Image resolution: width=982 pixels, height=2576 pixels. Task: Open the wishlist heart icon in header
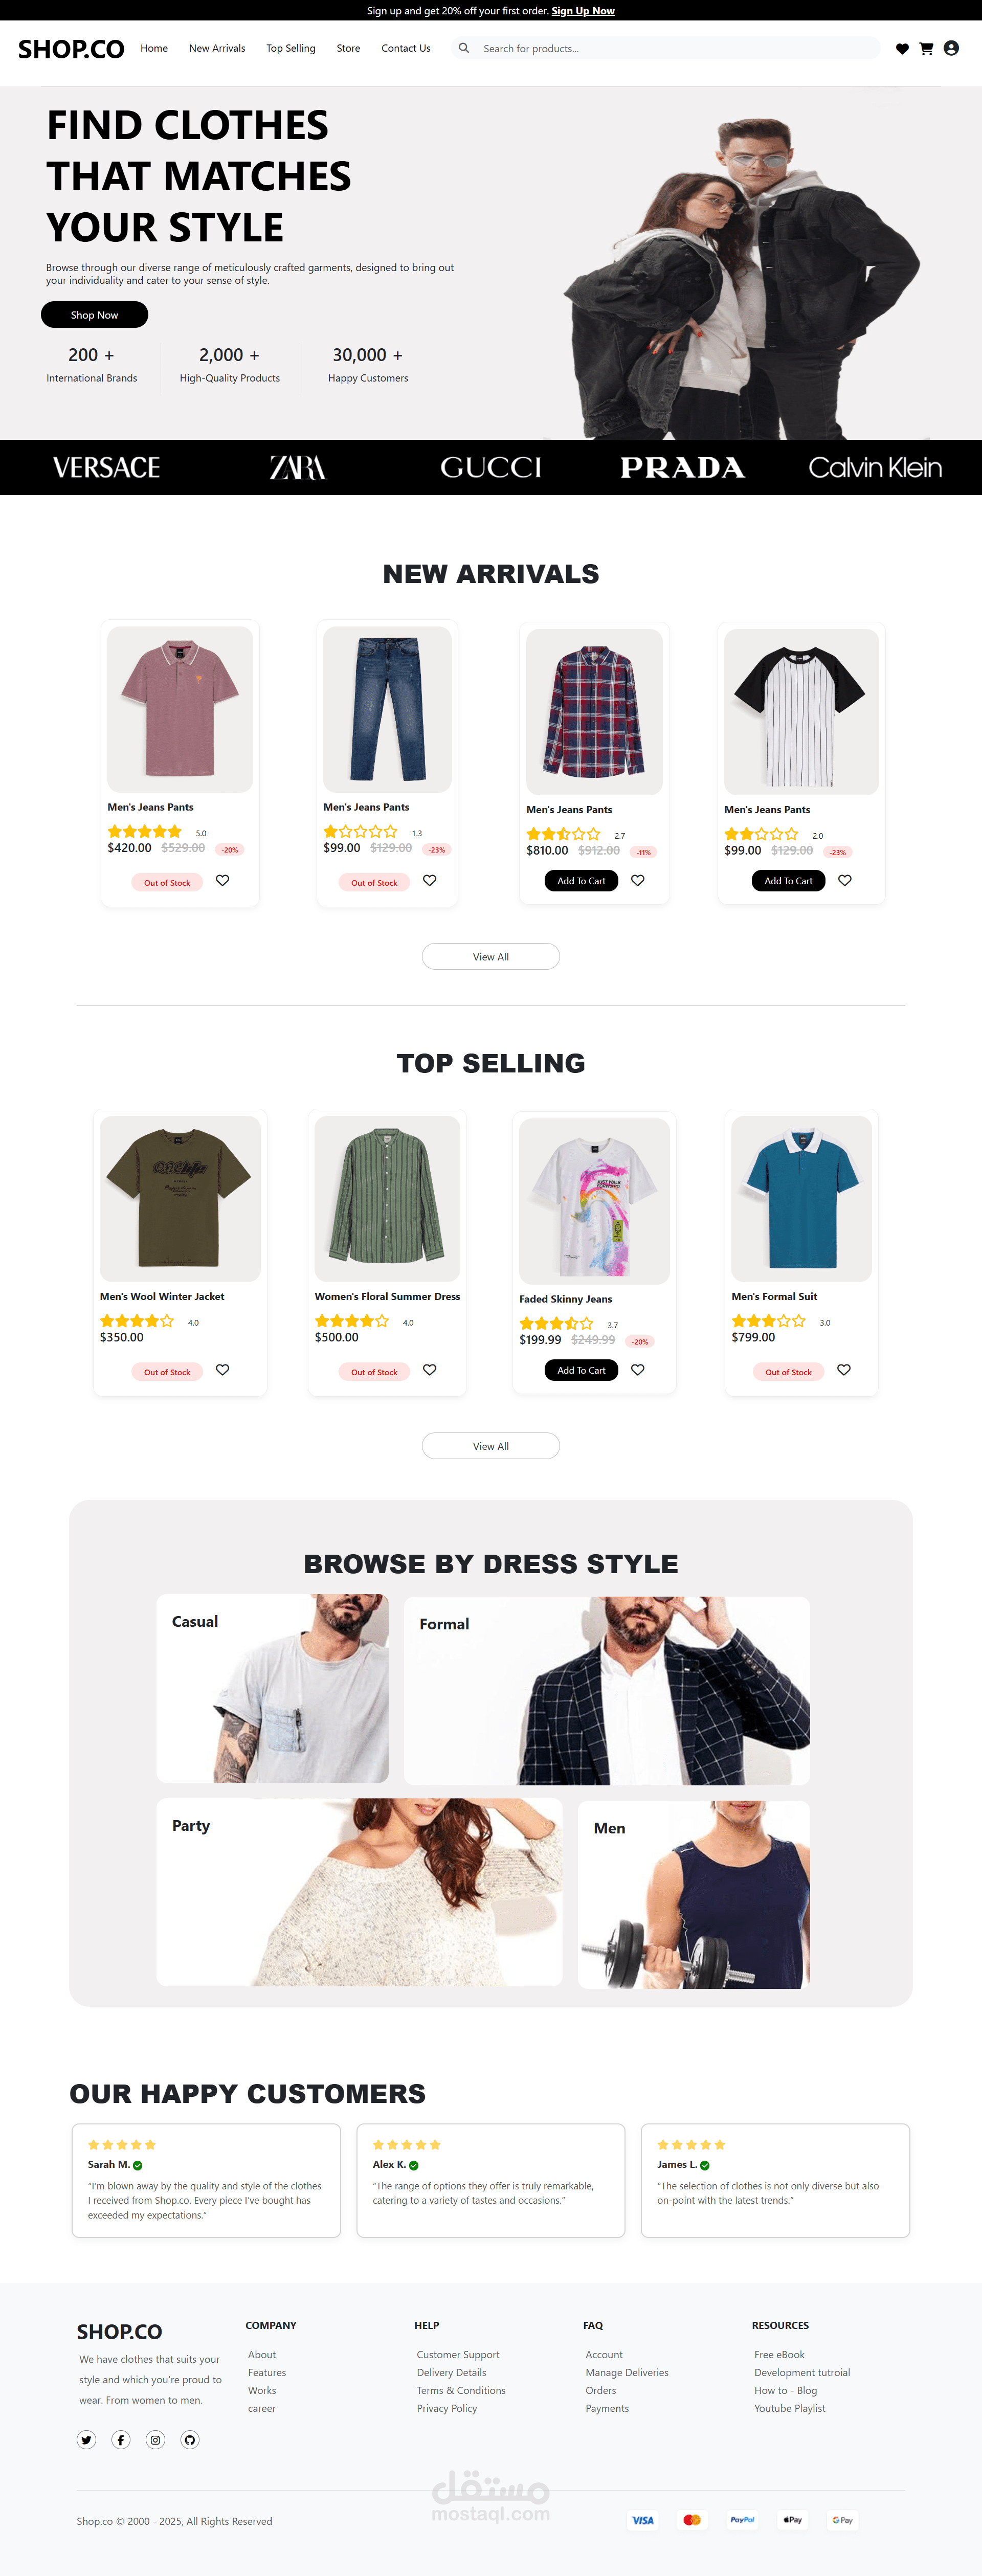coord(902,49)
